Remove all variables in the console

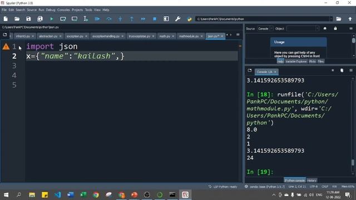click(342, 71)
